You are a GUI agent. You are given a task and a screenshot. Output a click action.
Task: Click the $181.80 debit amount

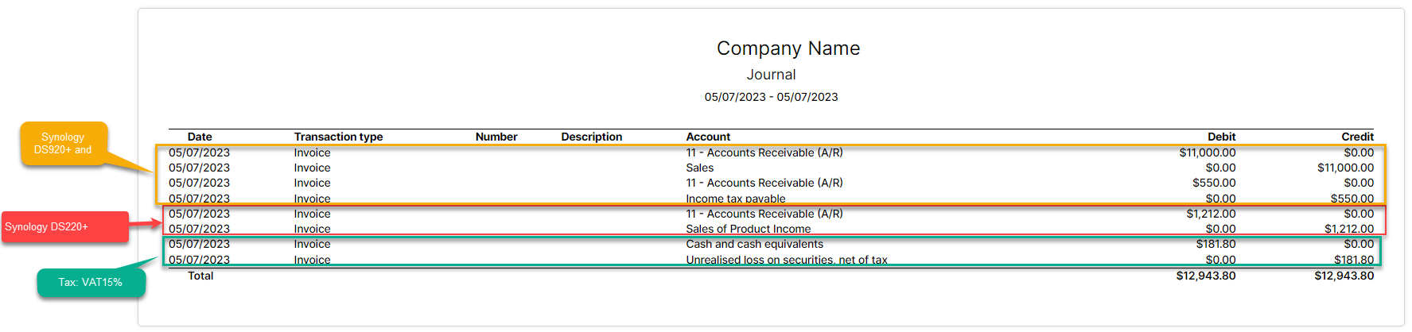(x=1216, y=244)
